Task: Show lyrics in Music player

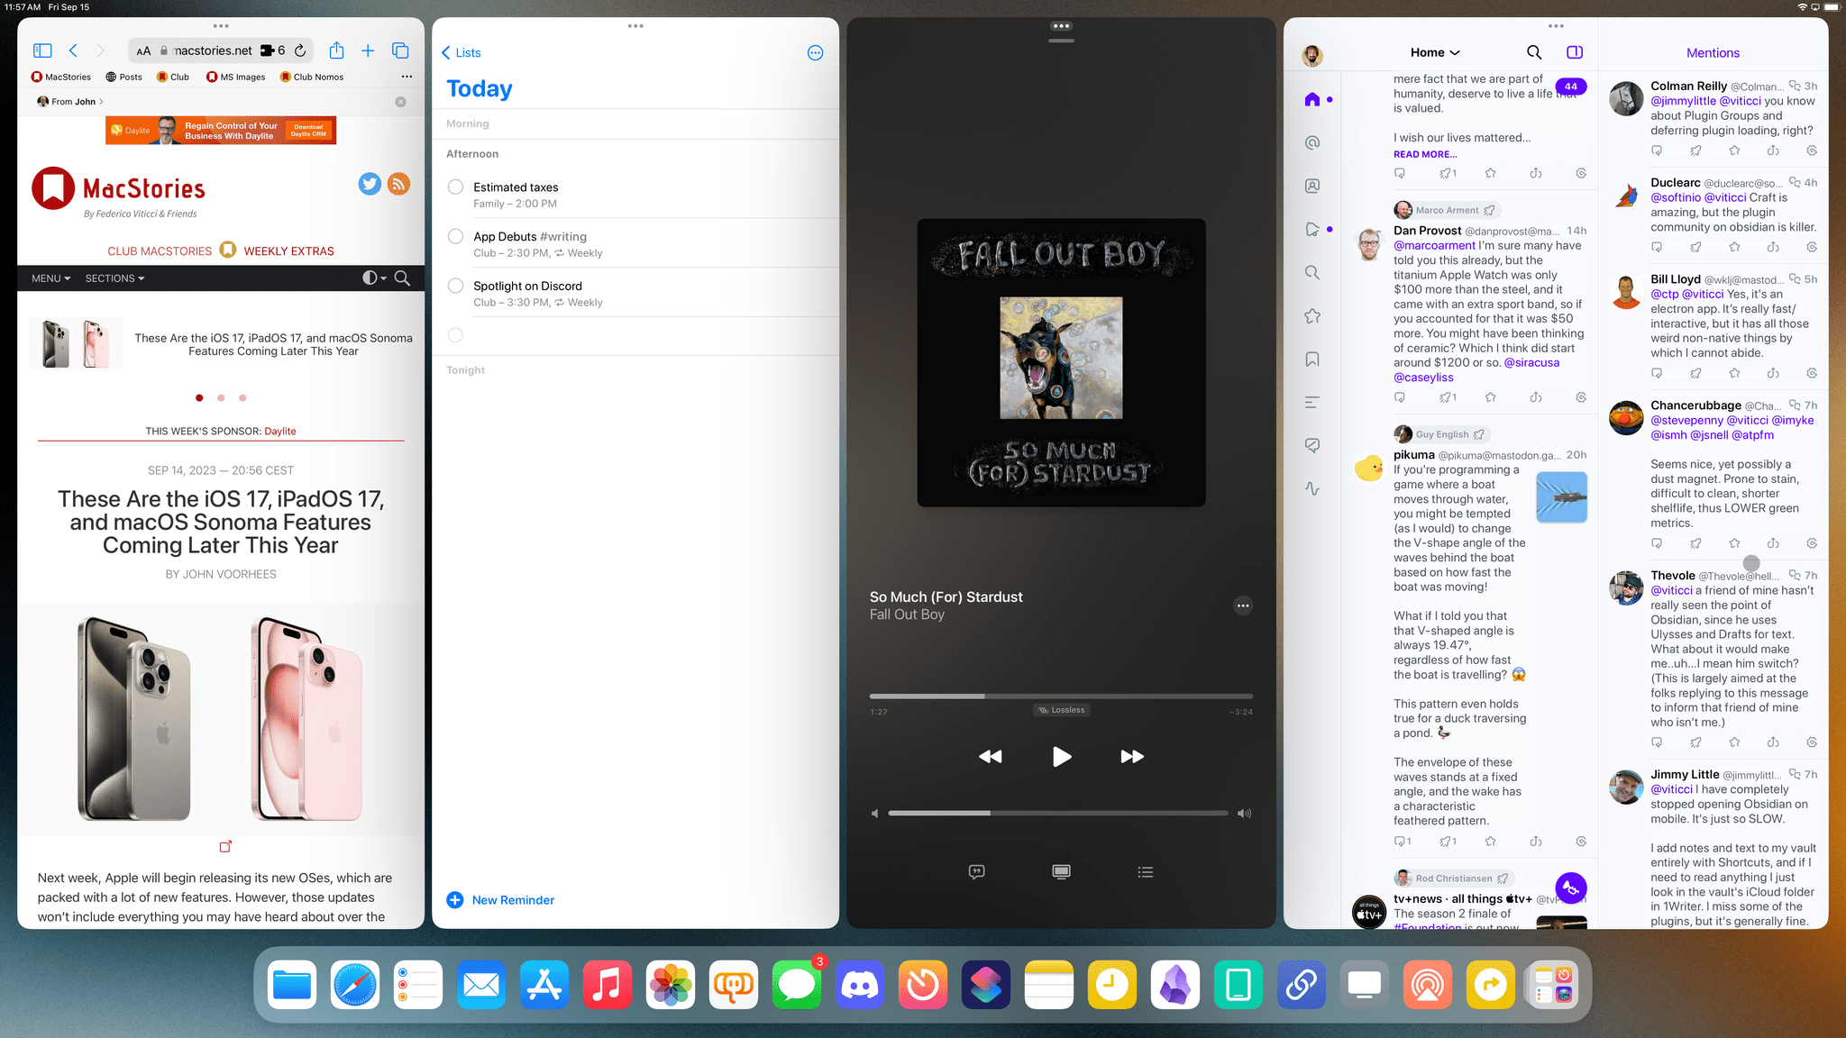Action: click(x=976, y=871)
